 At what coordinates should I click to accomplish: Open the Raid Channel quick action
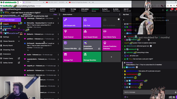[x=72, y=34]
